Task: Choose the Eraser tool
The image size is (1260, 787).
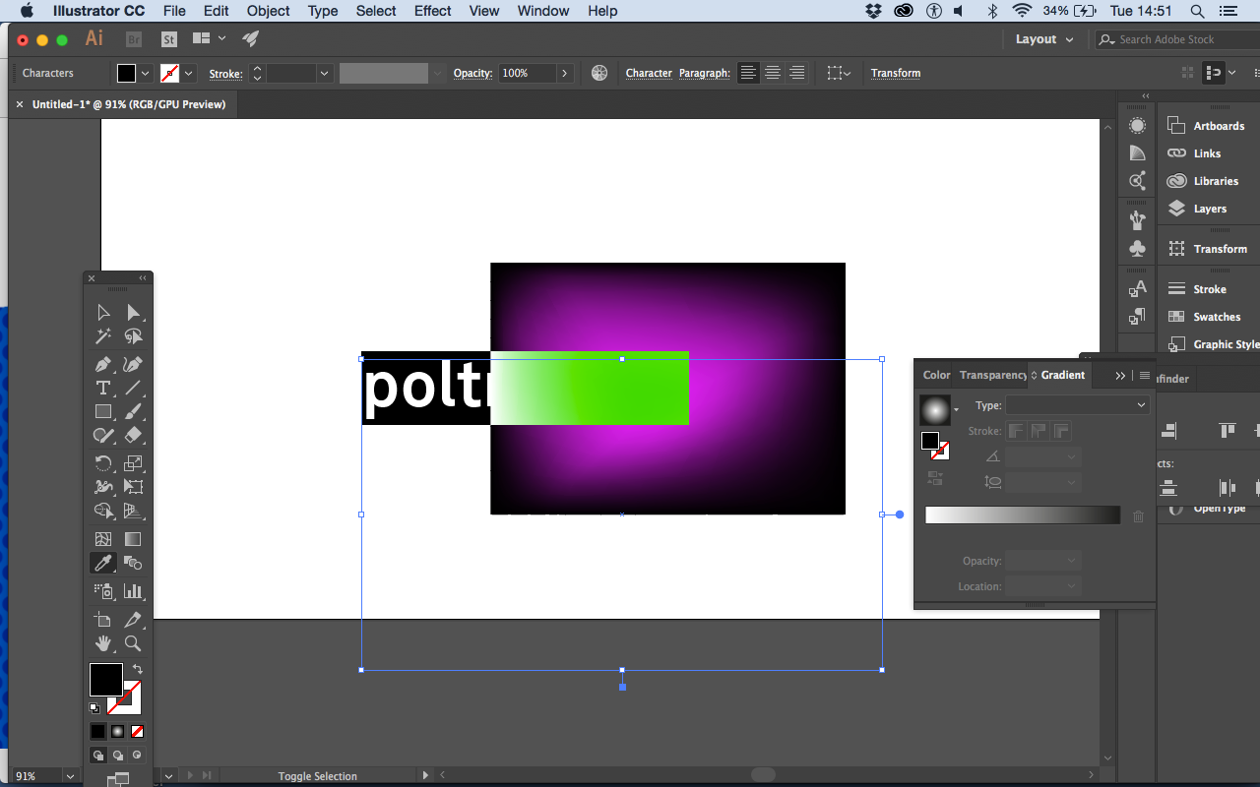Action: tap(133, 436)
